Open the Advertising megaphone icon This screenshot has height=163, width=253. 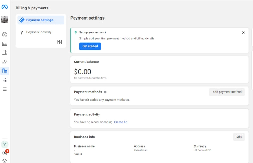(4, 80)
